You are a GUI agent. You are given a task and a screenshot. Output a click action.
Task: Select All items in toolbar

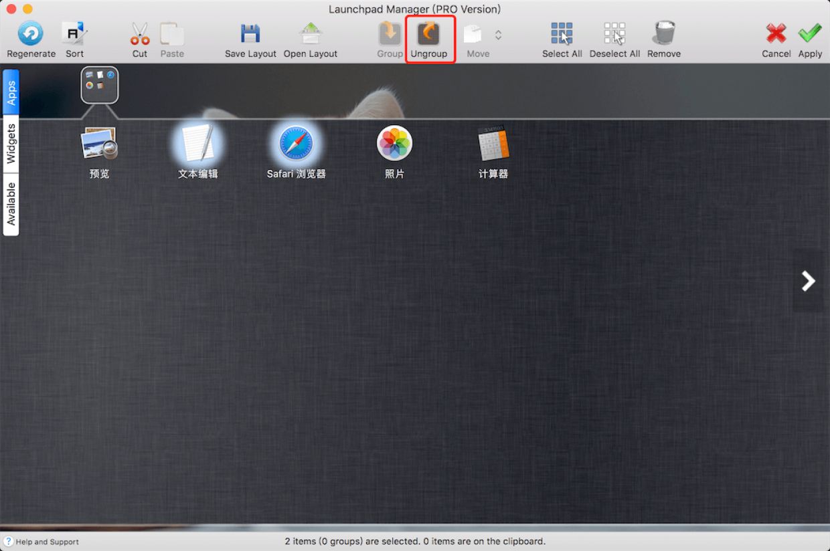tap(562, 33)
